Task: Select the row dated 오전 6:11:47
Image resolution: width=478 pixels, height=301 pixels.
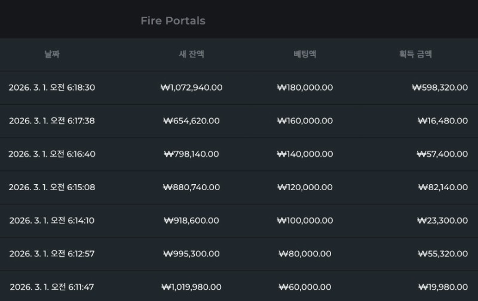Action: (x=52, y=287)
